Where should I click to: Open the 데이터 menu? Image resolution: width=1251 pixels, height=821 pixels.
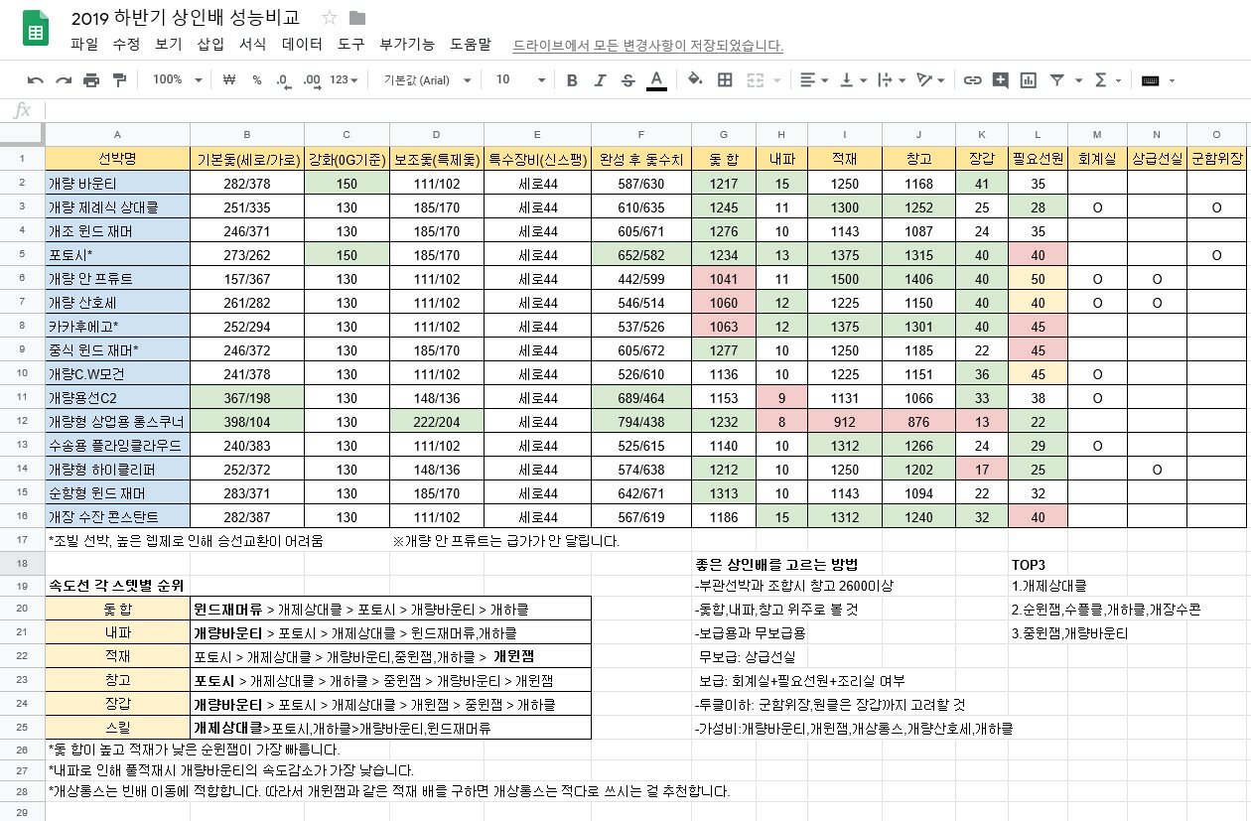(x=302, y=45)
